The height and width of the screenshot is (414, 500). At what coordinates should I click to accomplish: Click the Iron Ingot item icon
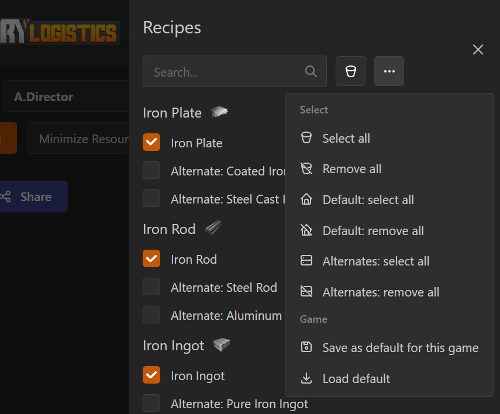222,345
